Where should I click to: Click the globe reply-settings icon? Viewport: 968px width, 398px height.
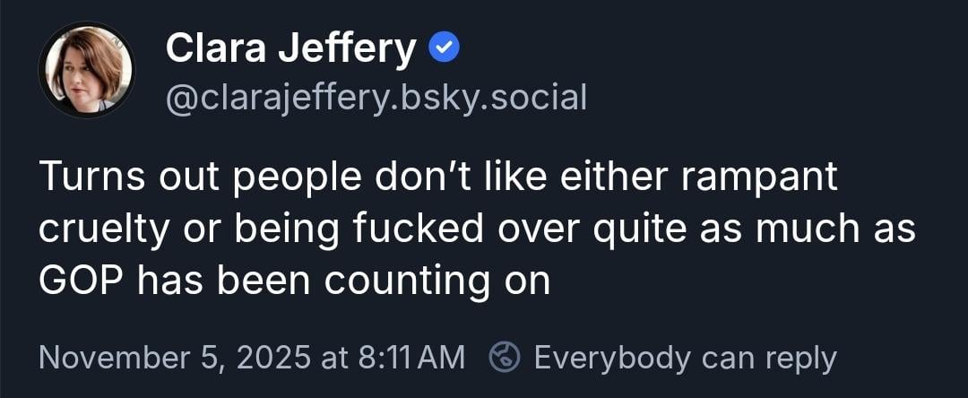505,358
